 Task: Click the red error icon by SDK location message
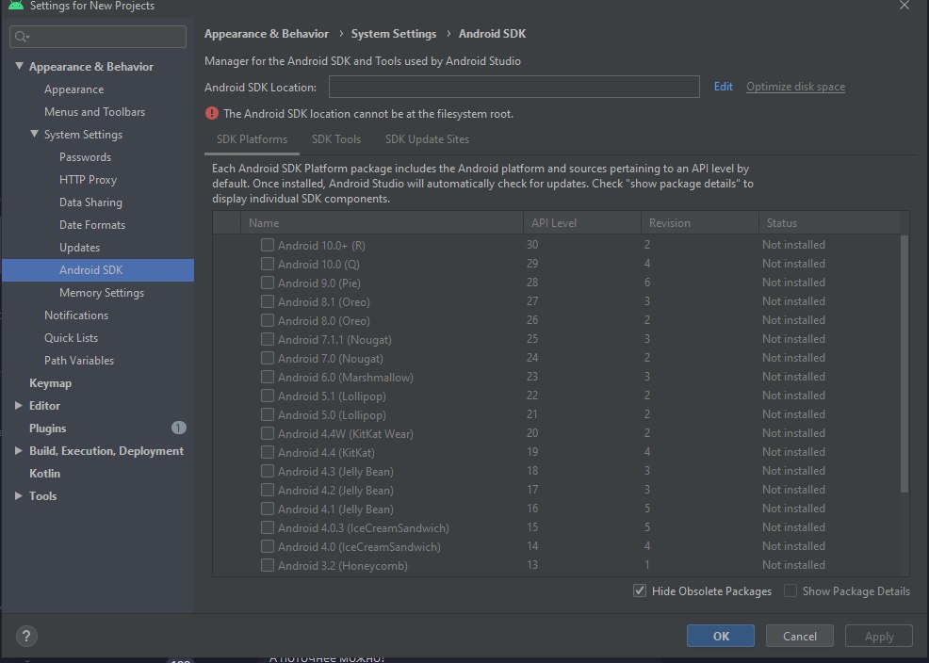pyautogui.click(x=211, y=113)
